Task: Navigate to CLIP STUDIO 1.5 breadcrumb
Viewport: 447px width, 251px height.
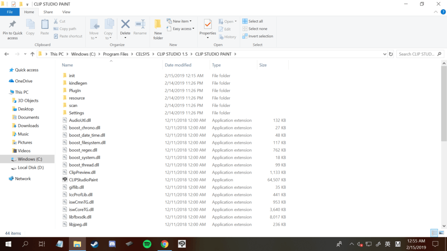Action: point(172,54)
